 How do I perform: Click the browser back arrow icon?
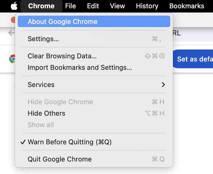click(11, 33)
